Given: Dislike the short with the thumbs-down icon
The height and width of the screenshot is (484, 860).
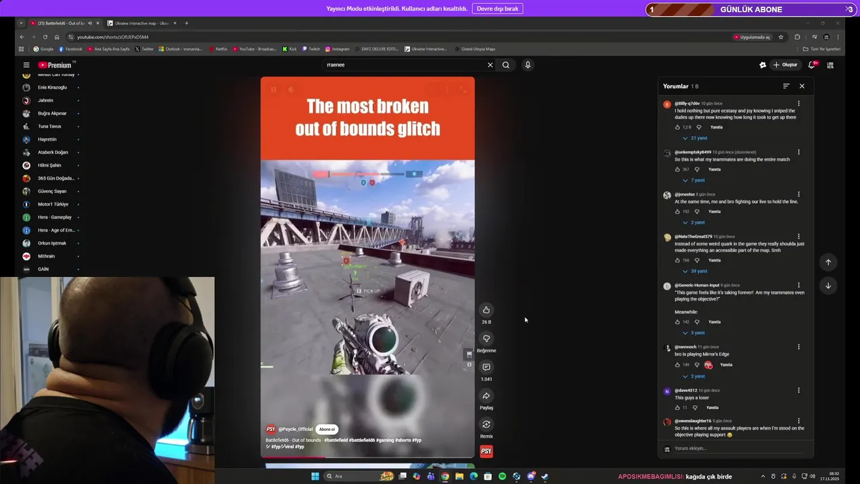Looking at the screenshot, I should pyautogui.click(x=486, y=338).
